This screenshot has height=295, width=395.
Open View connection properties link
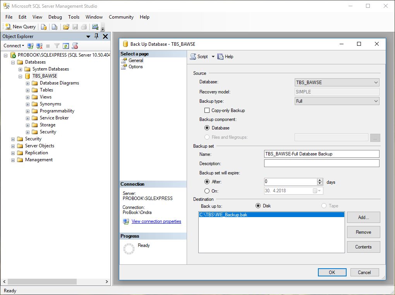tap(156, 221)
